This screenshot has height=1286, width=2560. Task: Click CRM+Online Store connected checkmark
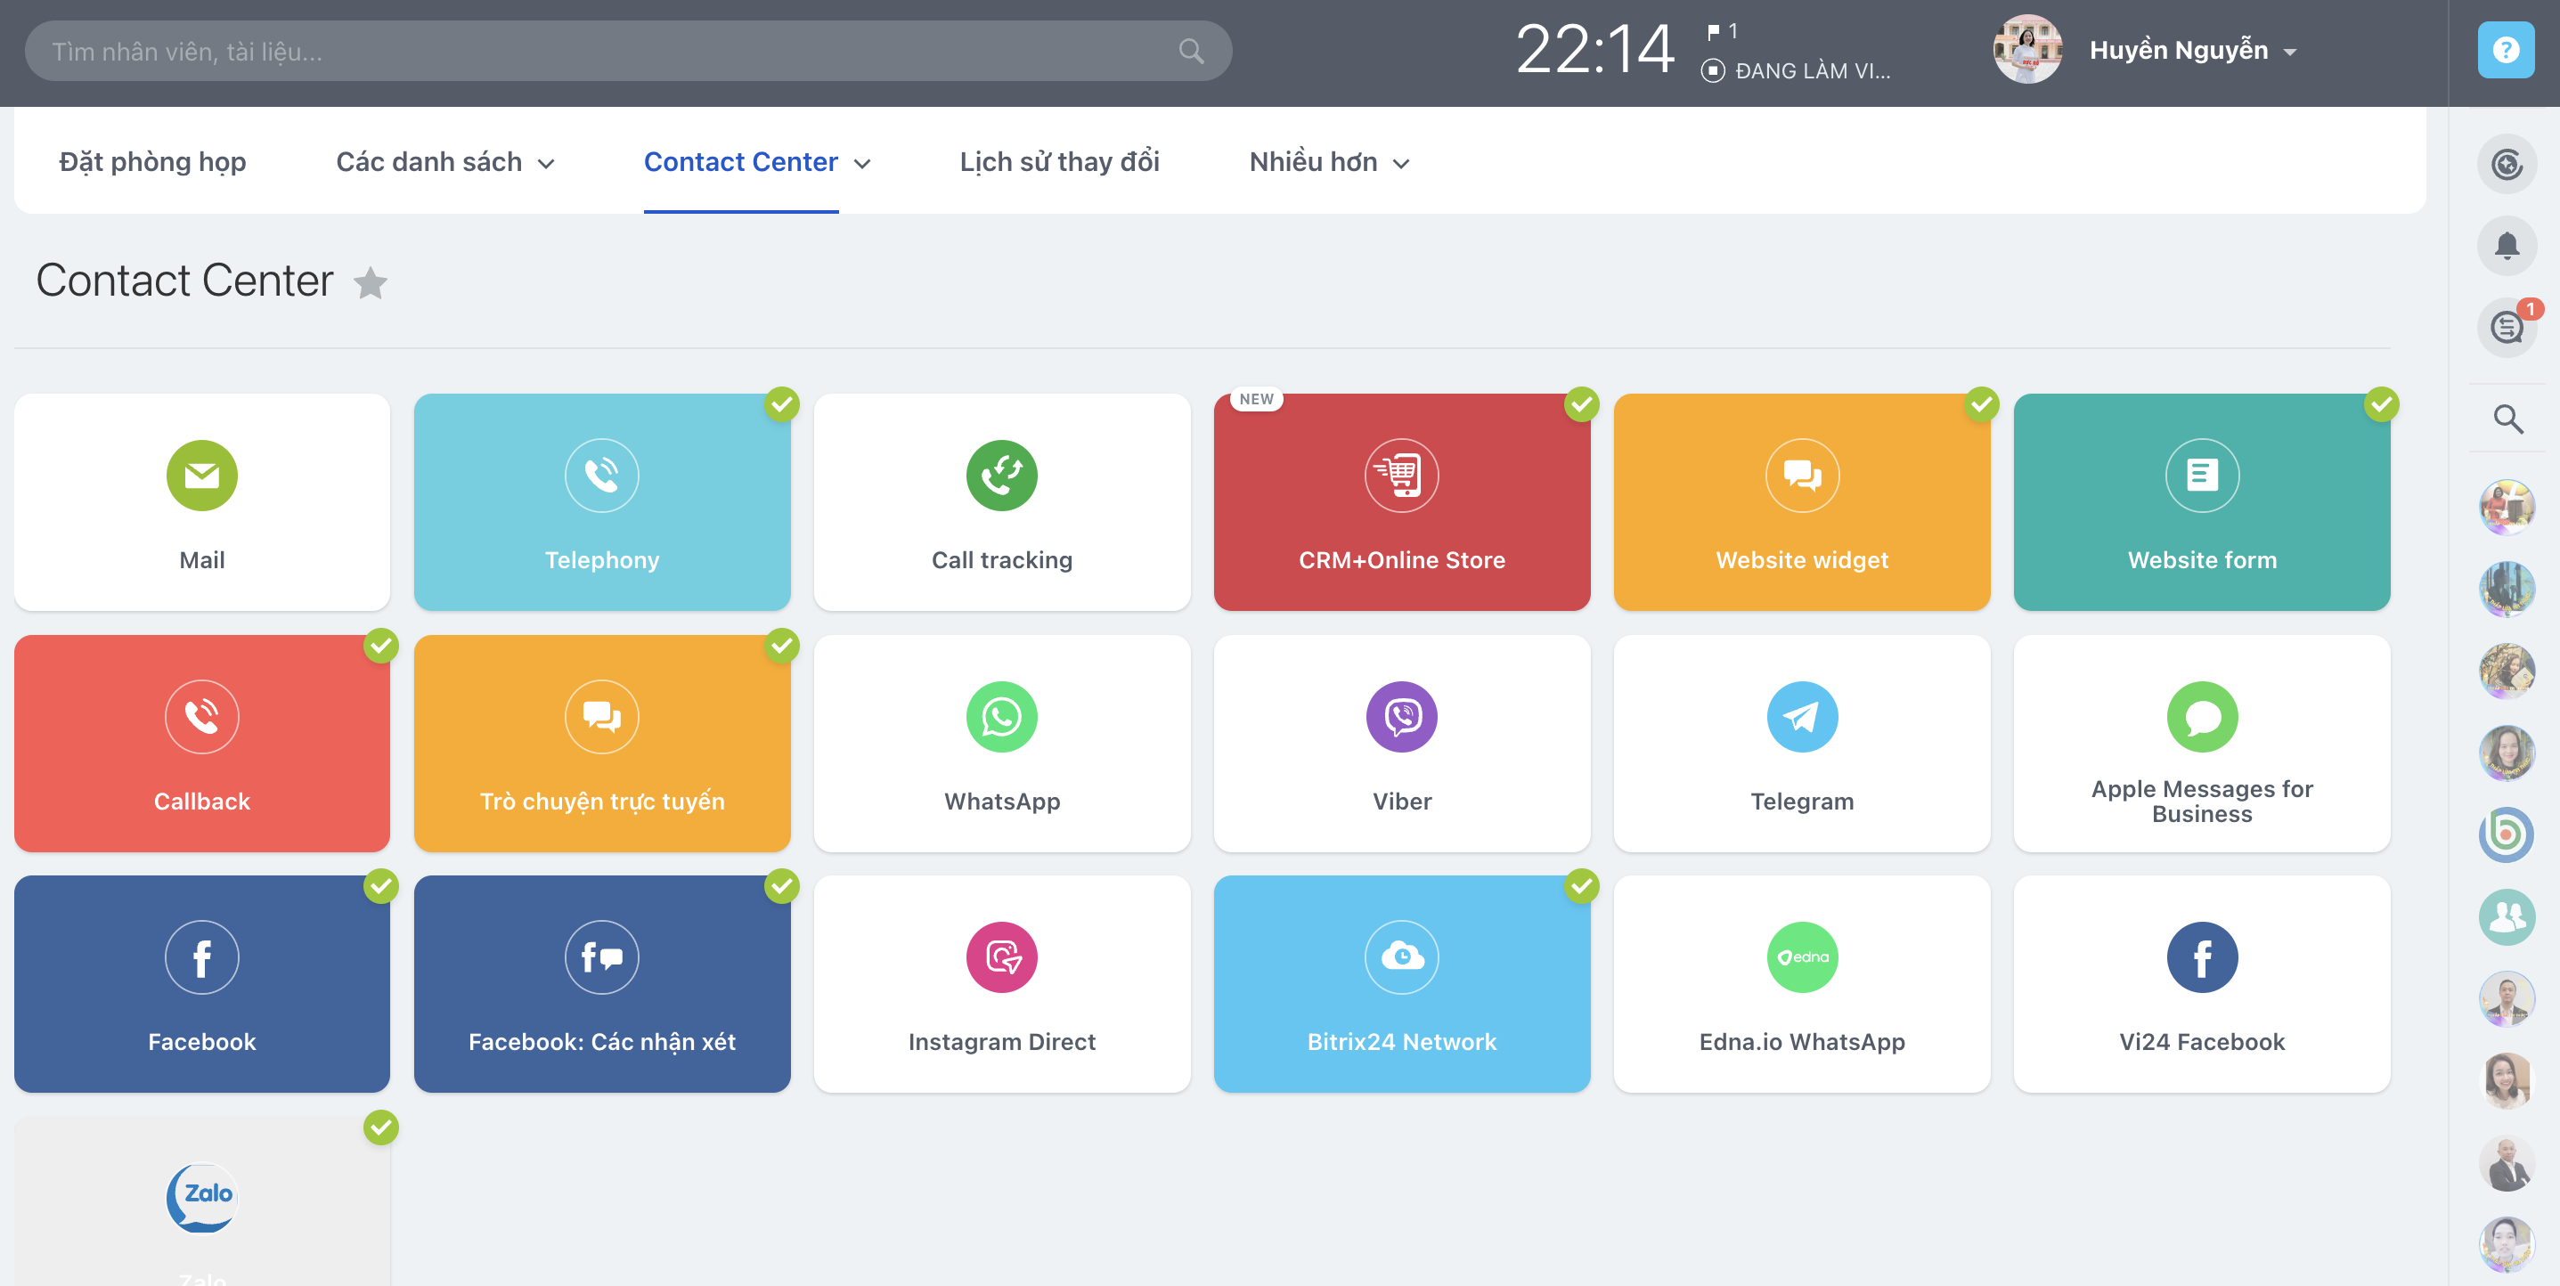(1581, 404)
